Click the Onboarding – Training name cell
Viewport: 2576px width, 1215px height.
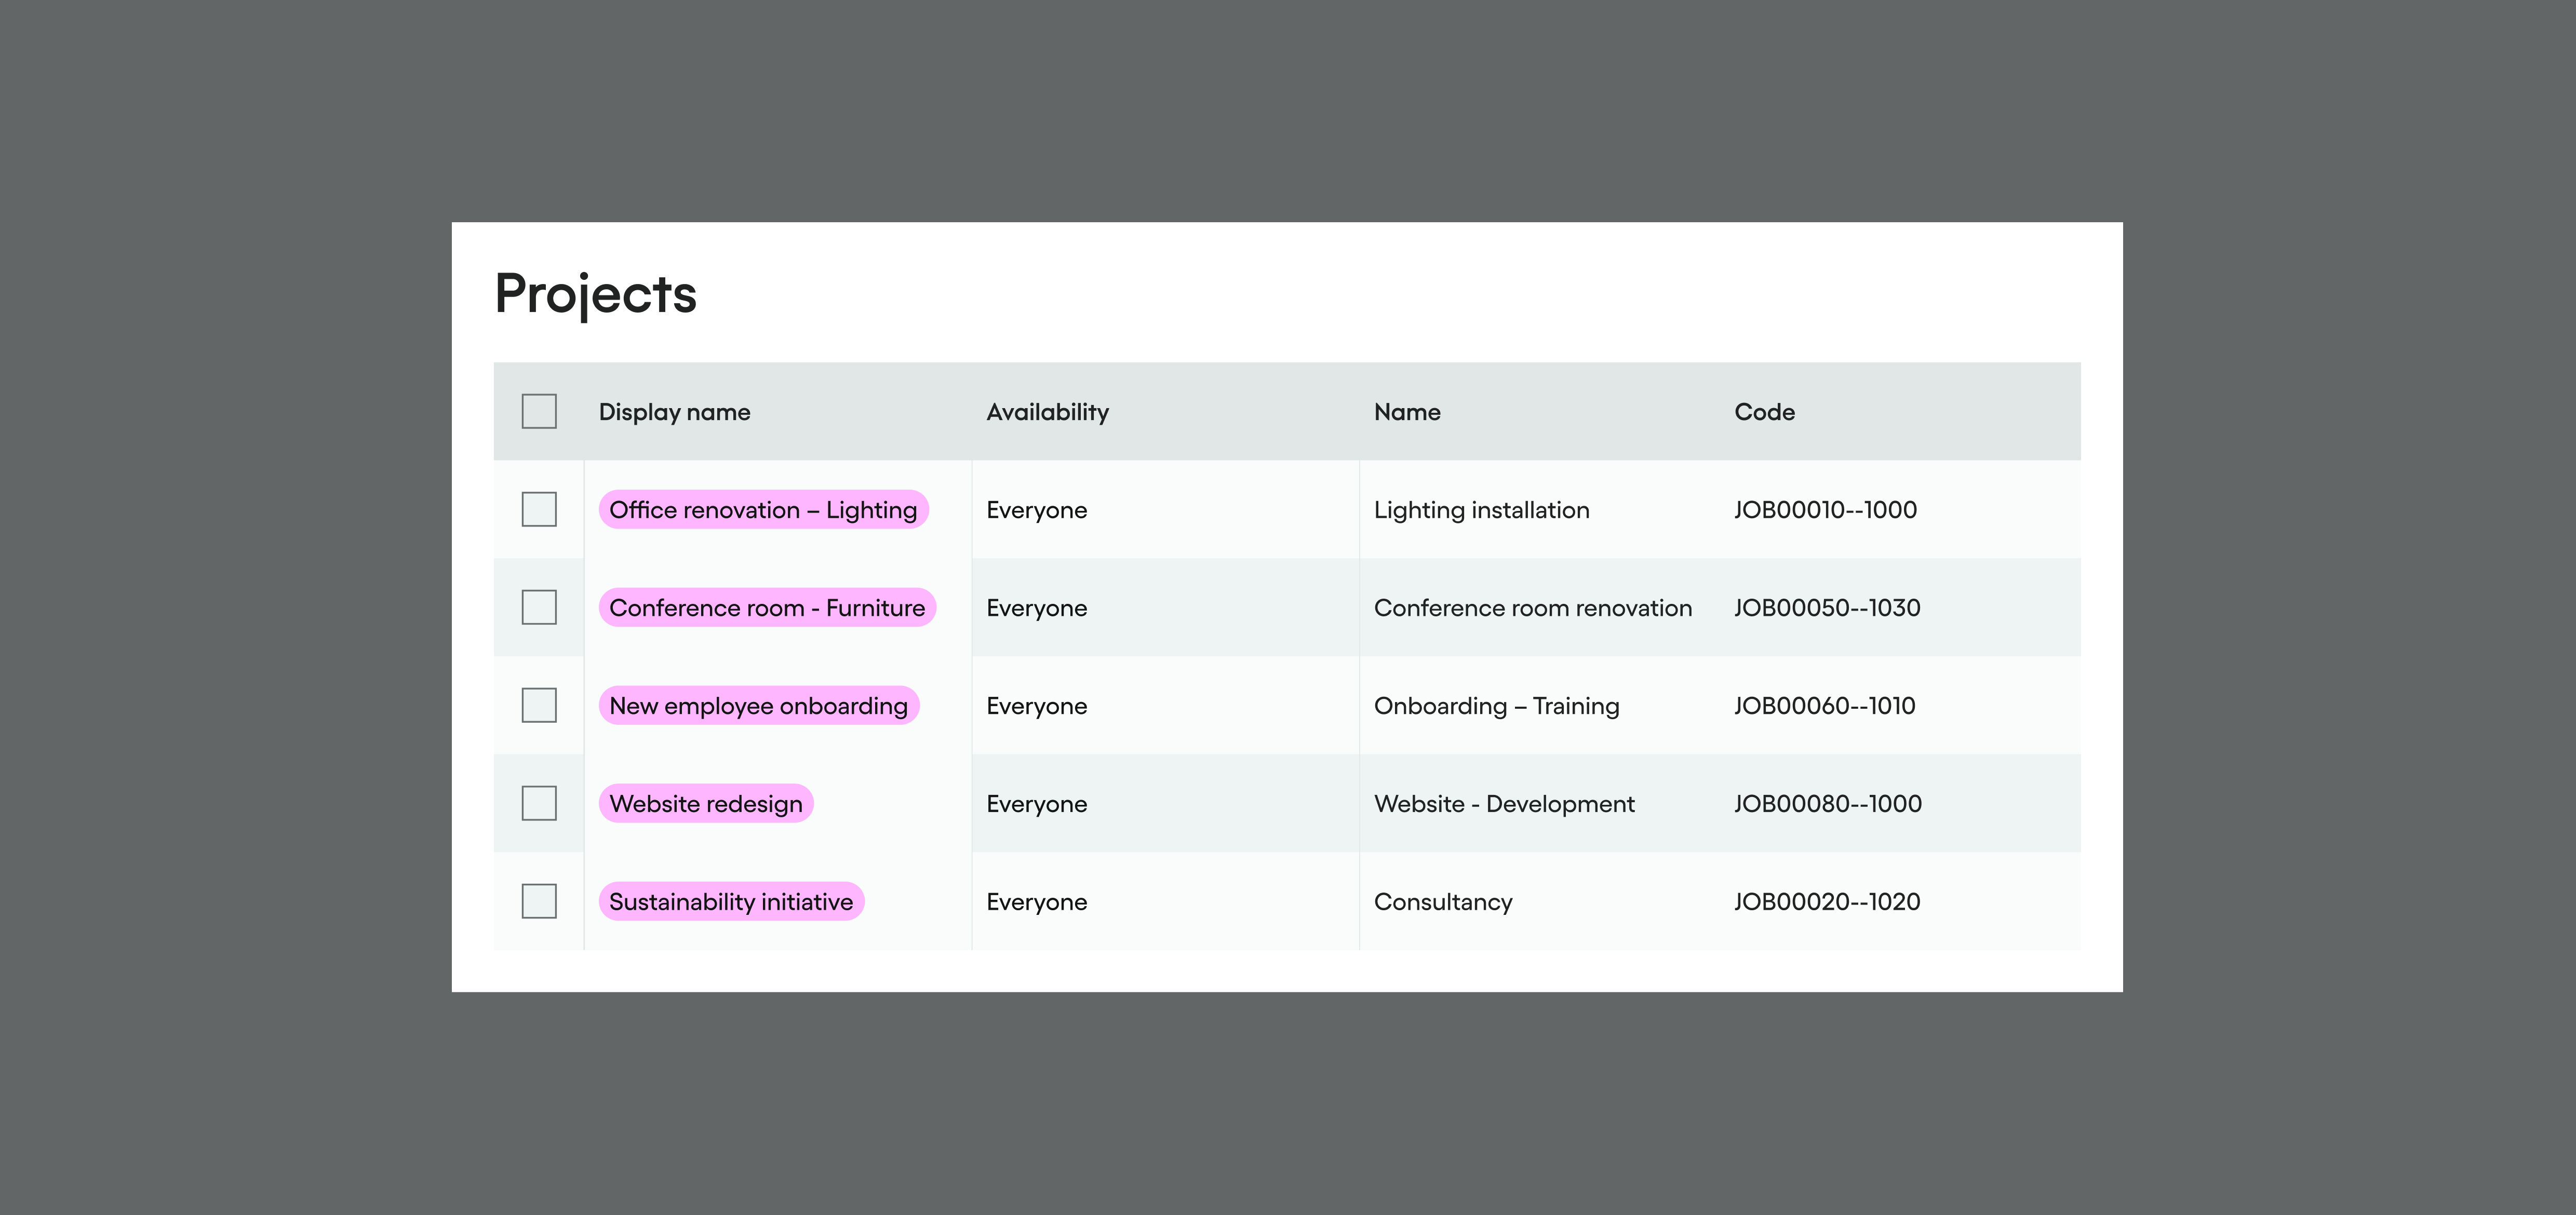click(x=1496, y=706)
